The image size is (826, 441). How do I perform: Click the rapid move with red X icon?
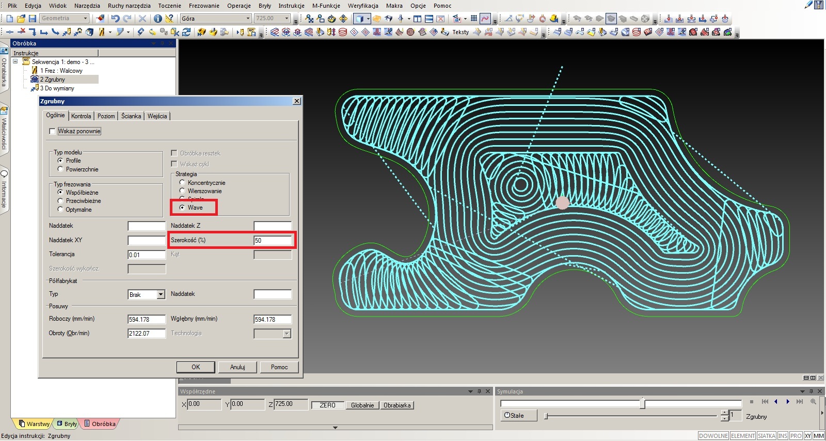[21, 32]
